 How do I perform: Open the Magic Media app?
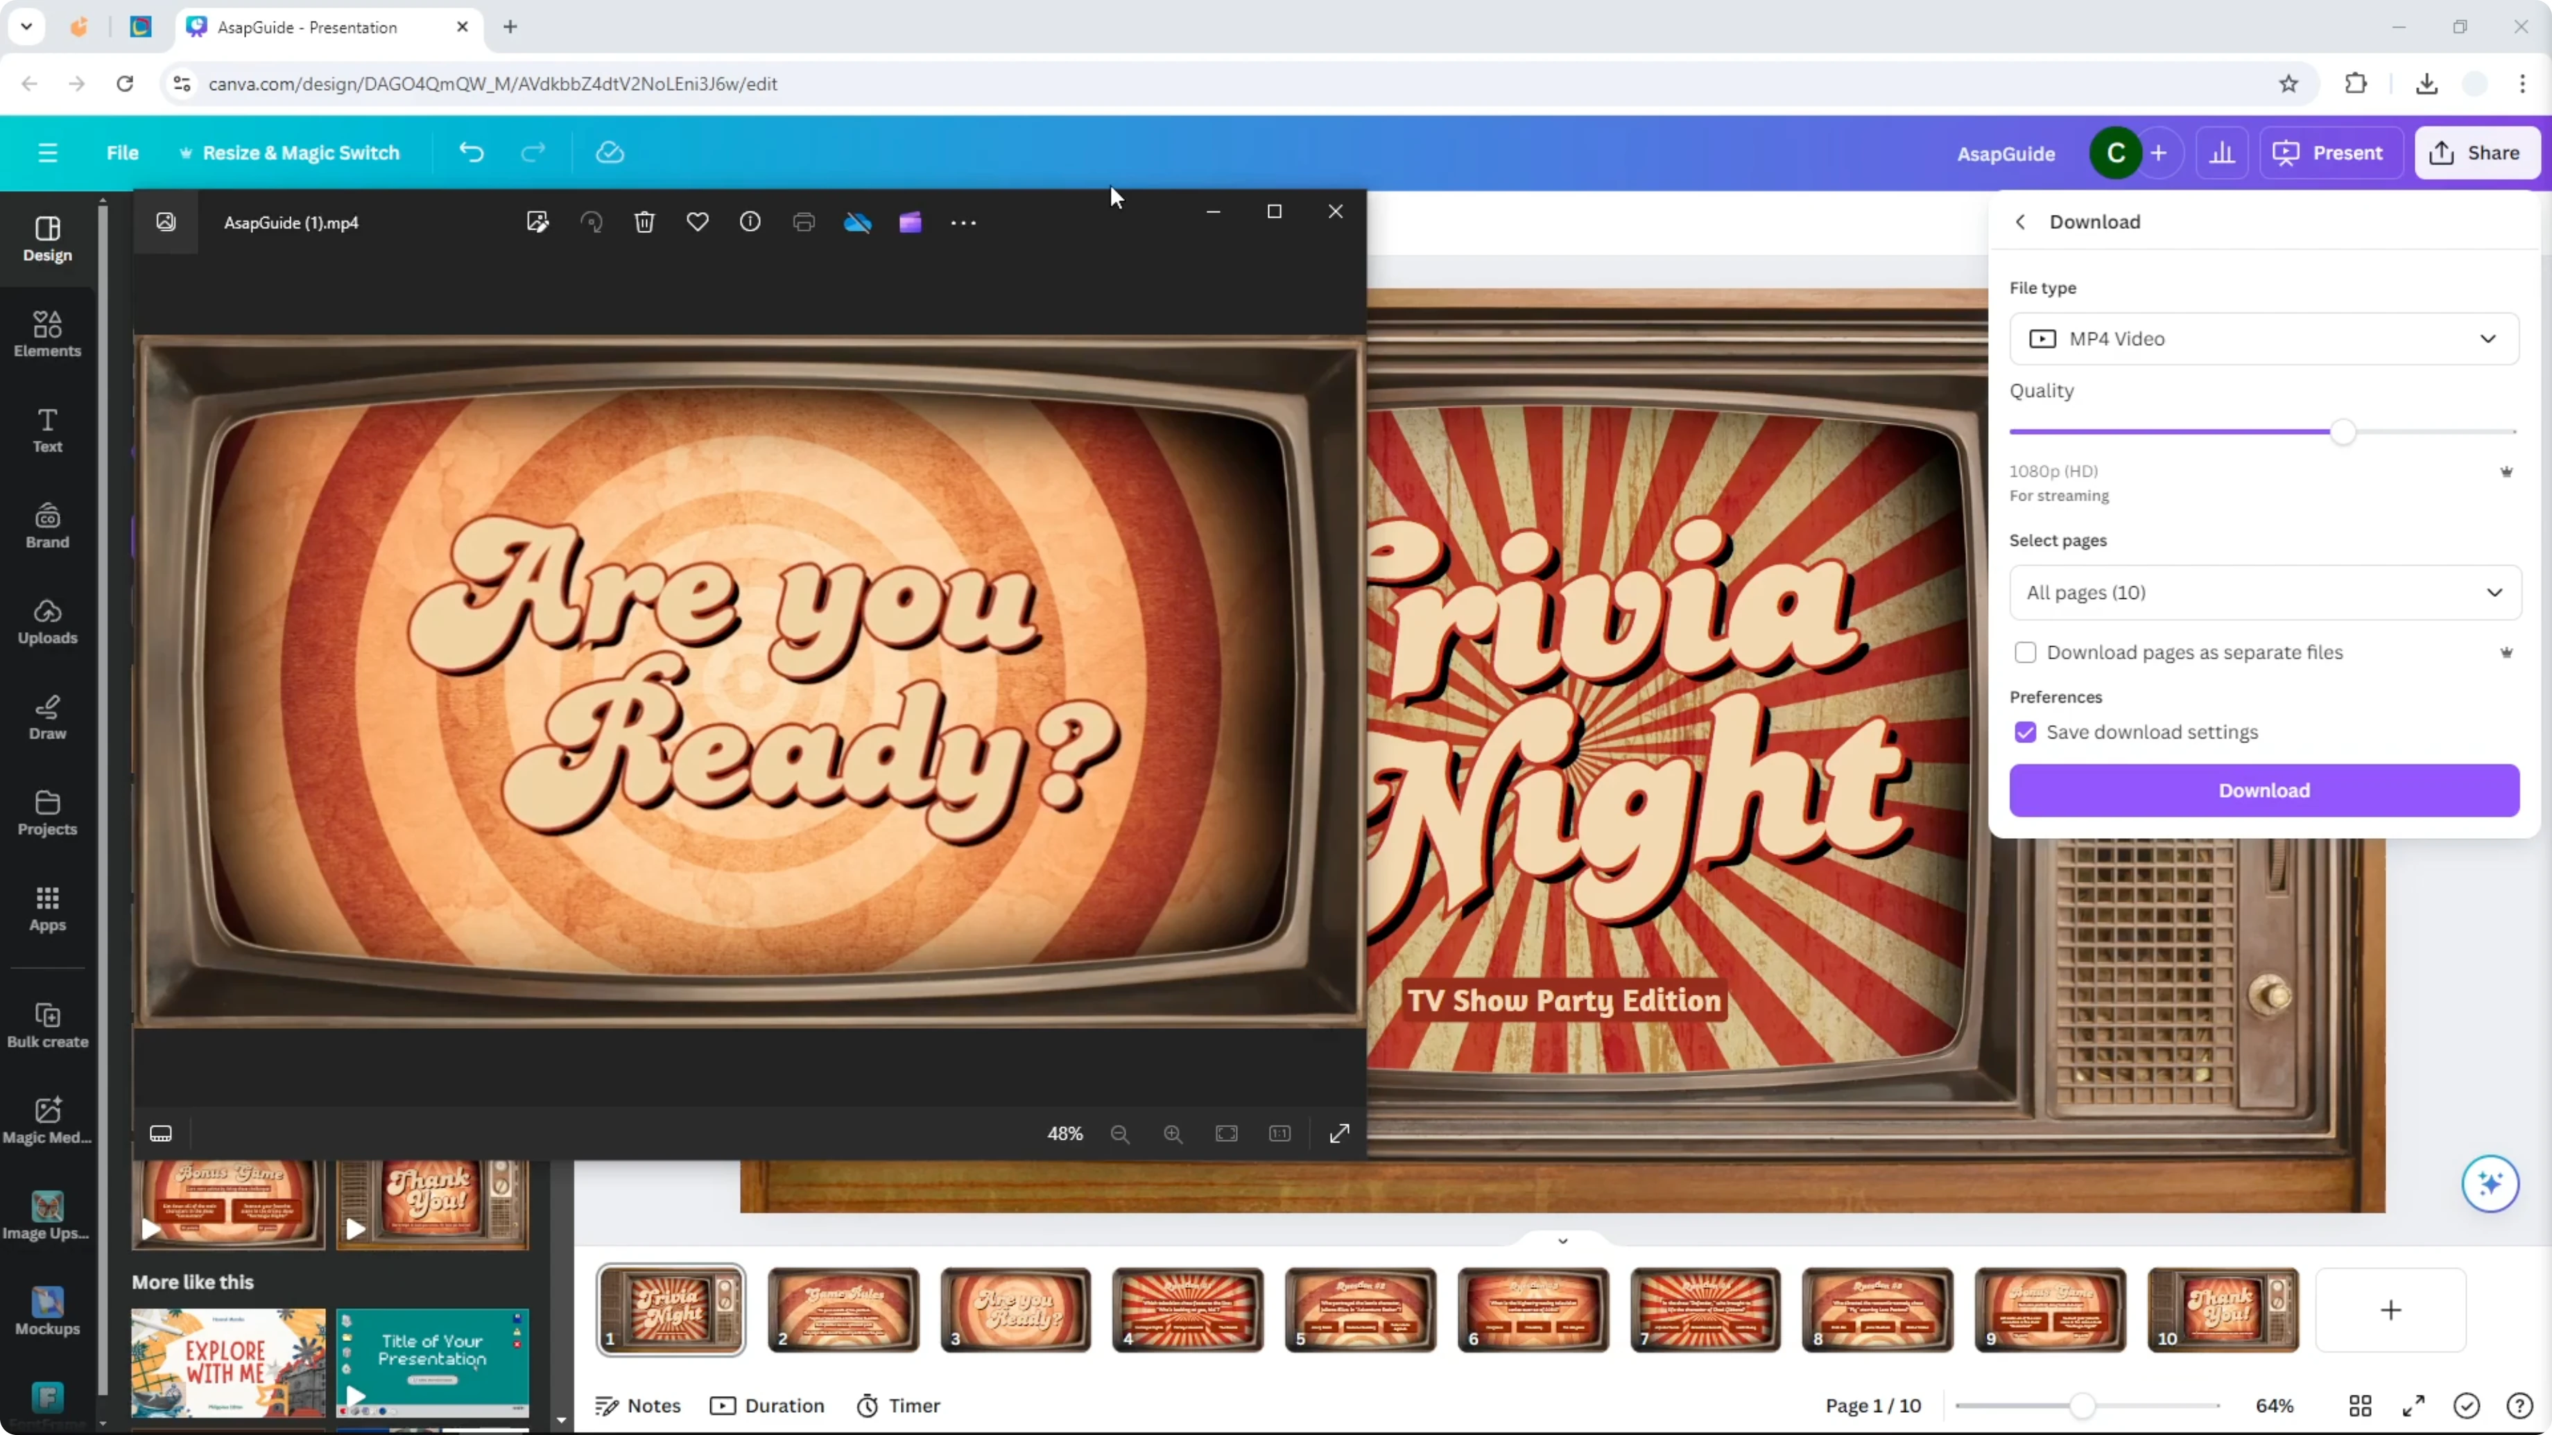(48, 1121)
